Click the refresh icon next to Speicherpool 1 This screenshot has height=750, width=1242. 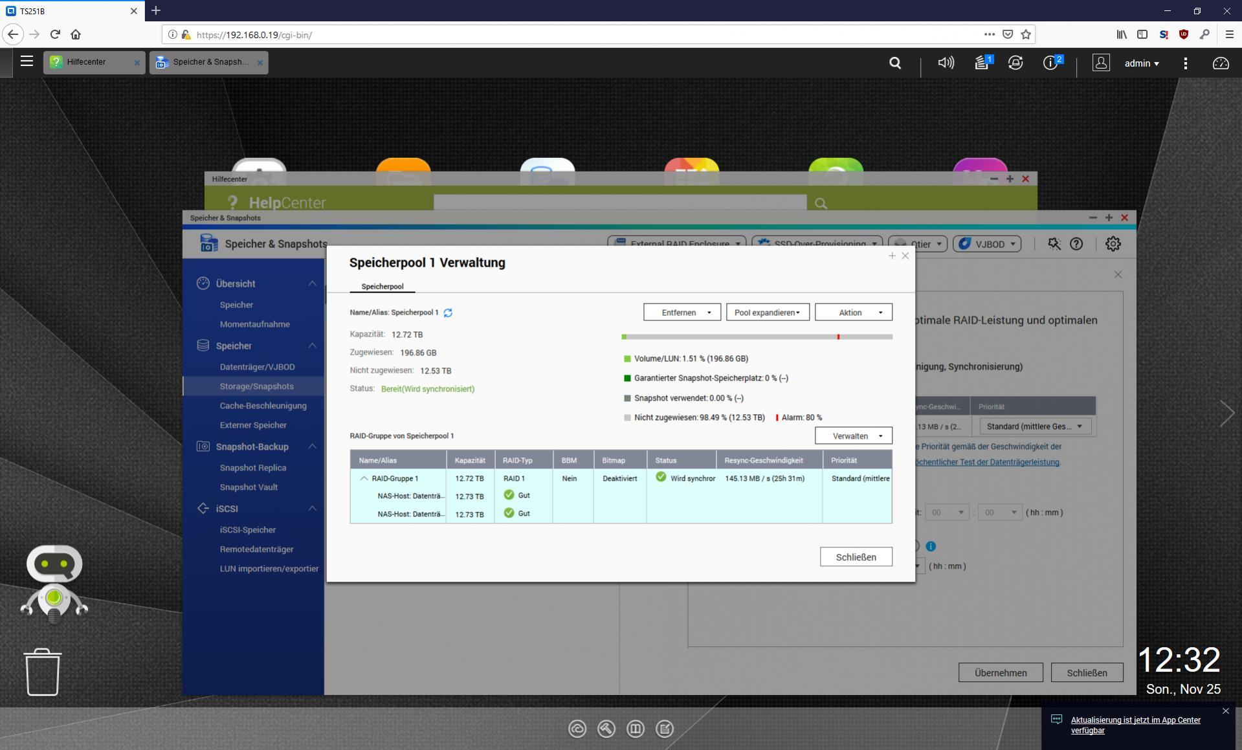[x=448, y=313]
